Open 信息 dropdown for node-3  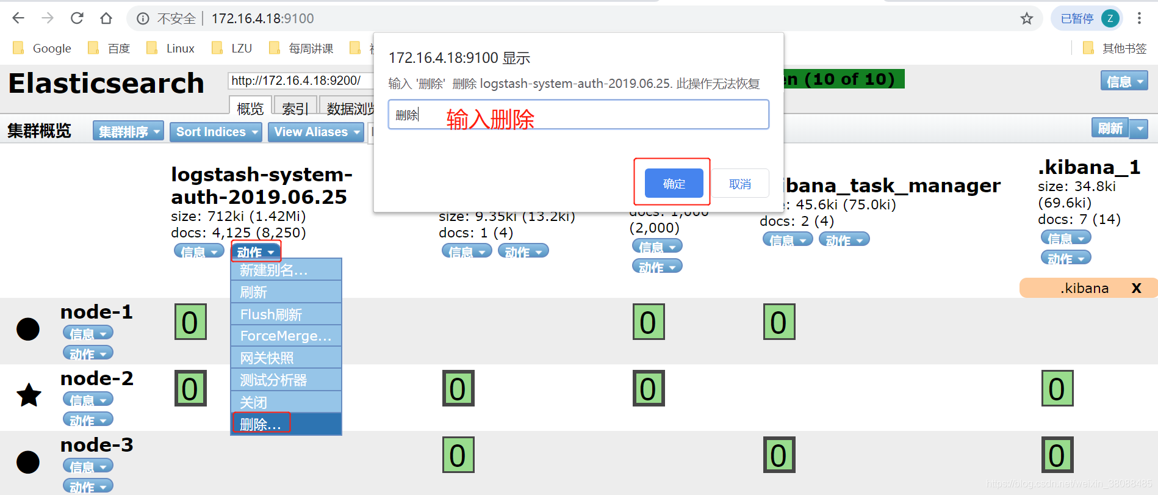click(88, 466)
